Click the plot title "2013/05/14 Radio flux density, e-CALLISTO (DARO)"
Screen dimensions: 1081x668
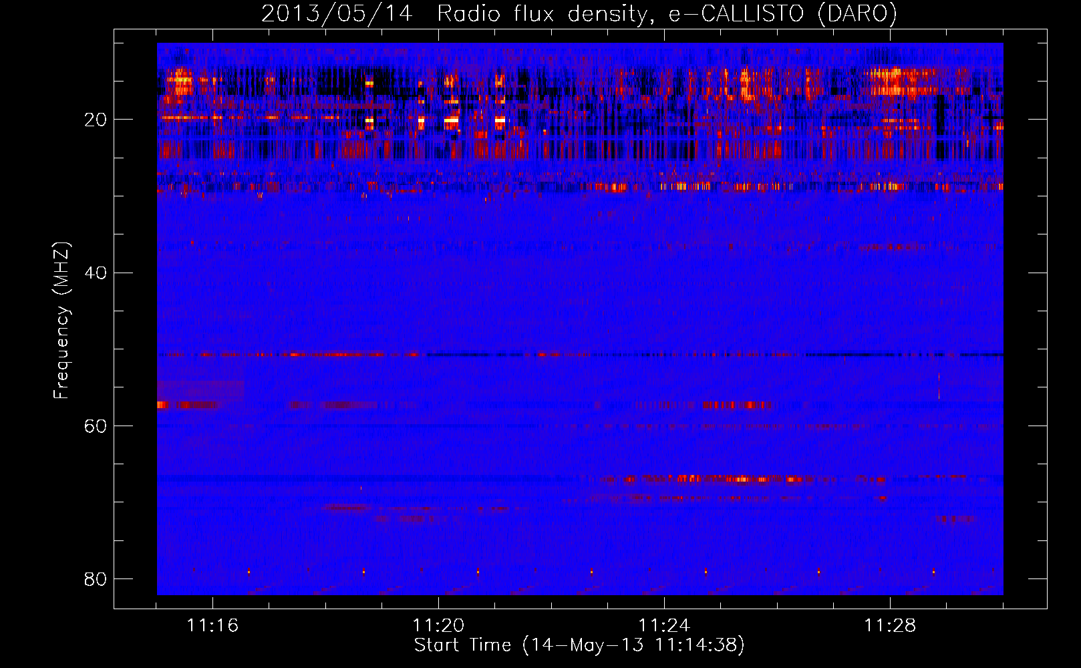pos(579,14)
